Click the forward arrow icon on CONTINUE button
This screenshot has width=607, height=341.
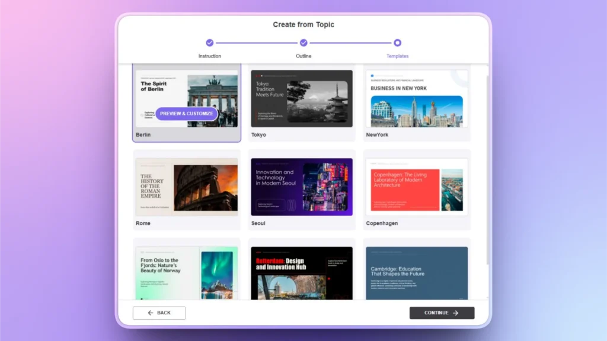[456, 313]
